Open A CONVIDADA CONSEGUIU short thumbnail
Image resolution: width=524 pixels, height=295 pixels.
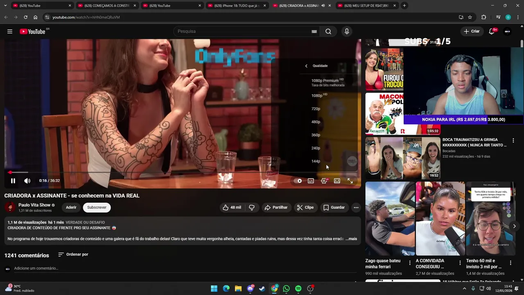(x=440, y=219)
